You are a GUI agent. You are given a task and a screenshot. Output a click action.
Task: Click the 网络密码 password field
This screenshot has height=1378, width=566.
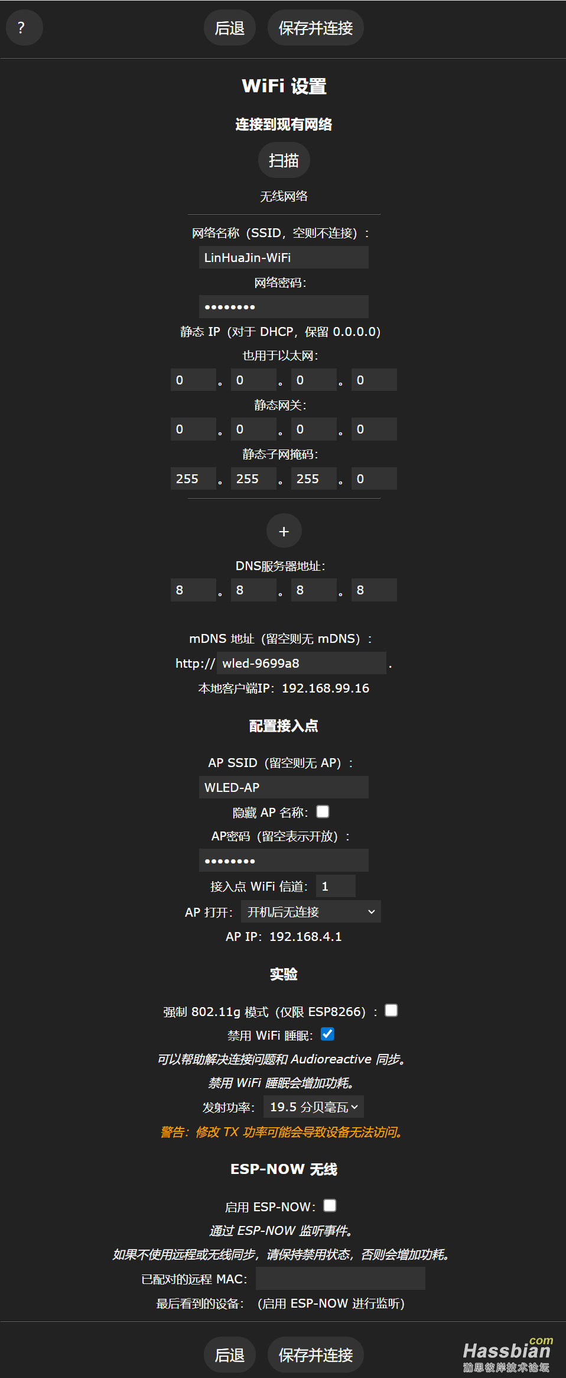(x=284, y=306)
